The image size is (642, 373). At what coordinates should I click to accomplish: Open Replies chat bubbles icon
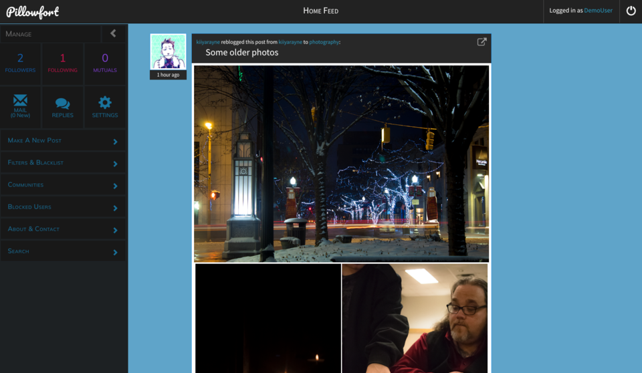click(x=62, y=104)
